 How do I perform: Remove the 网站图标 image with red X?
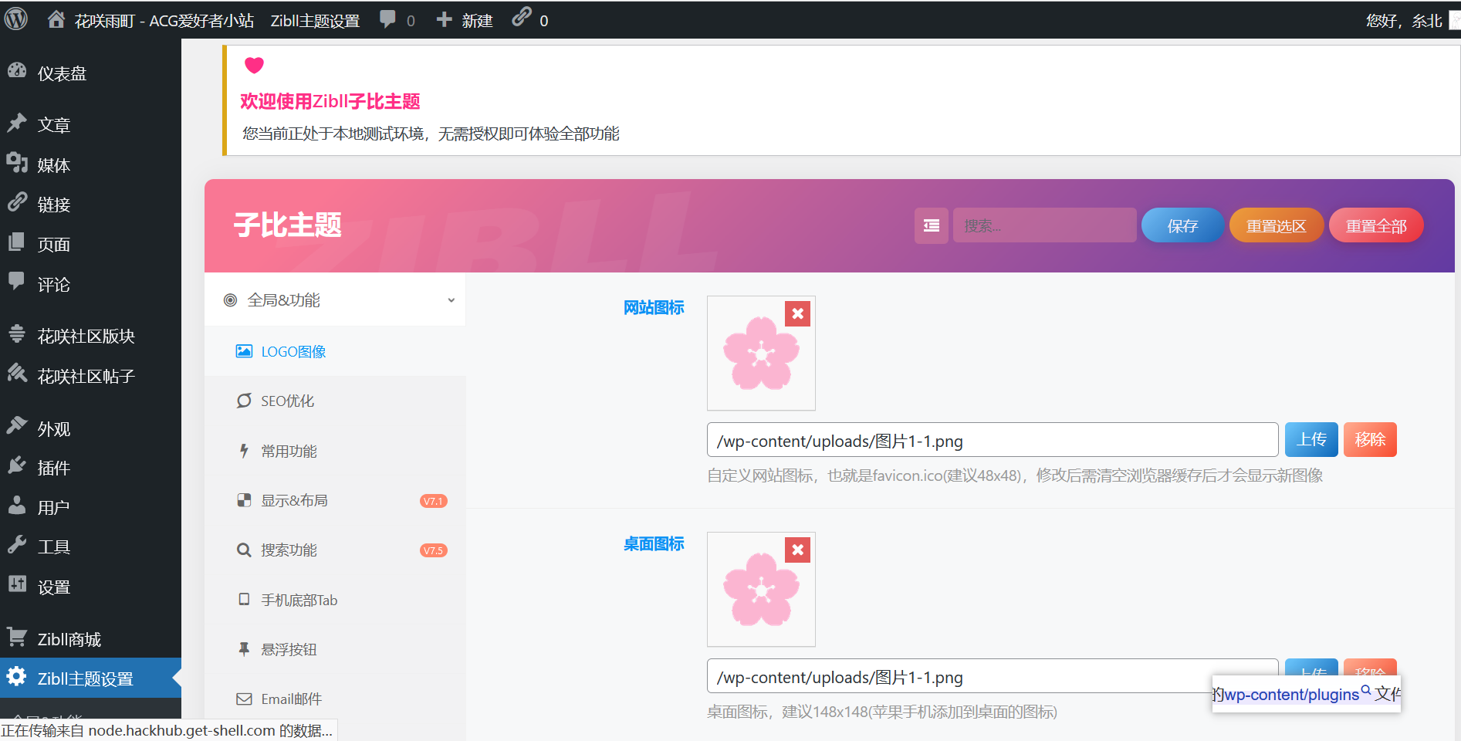tap(798, 313)
